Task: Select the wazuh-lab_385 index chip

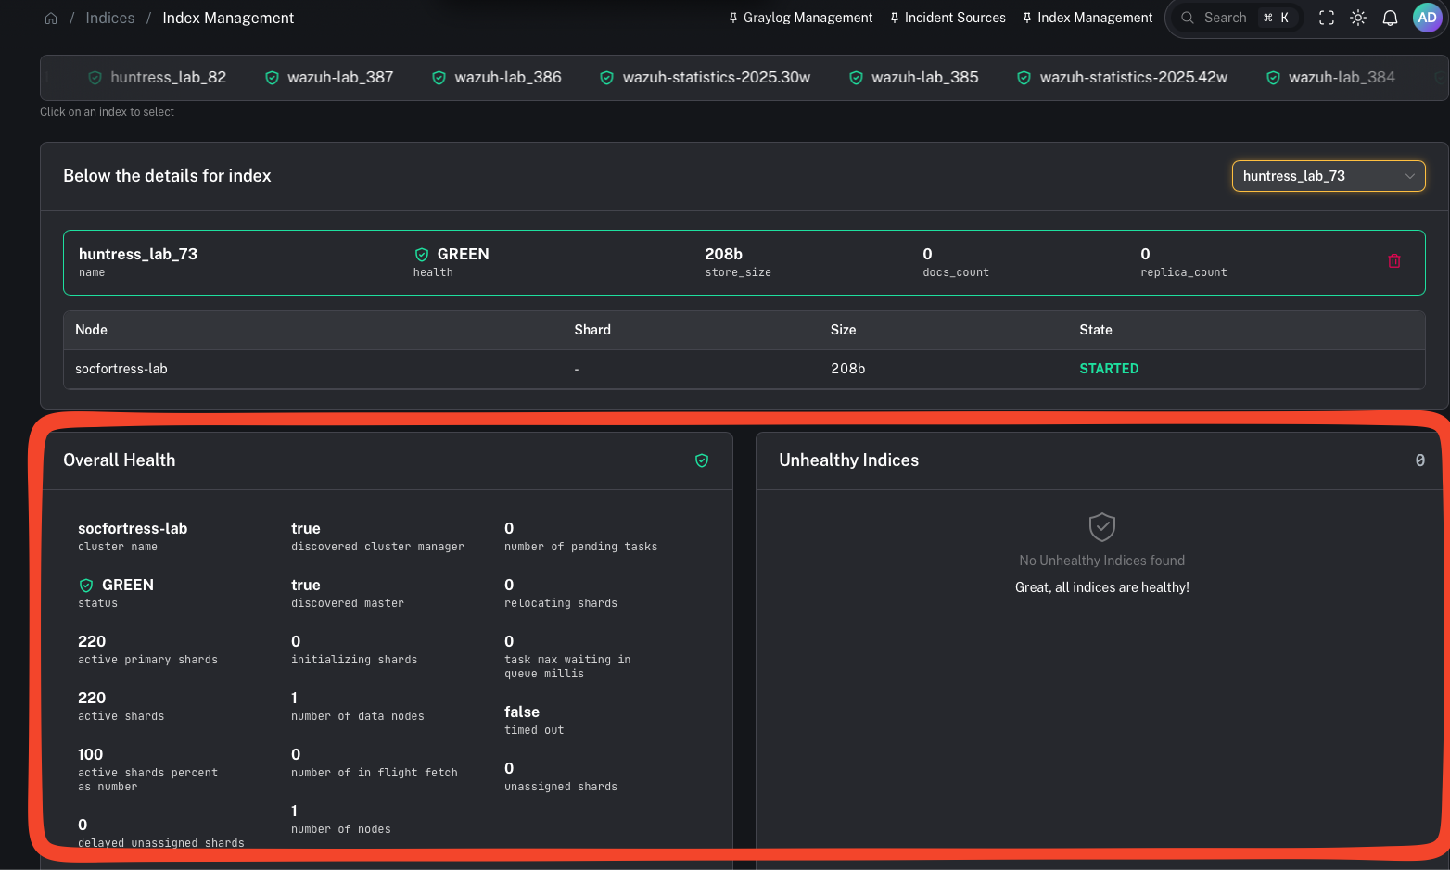Action: (913, 78)
